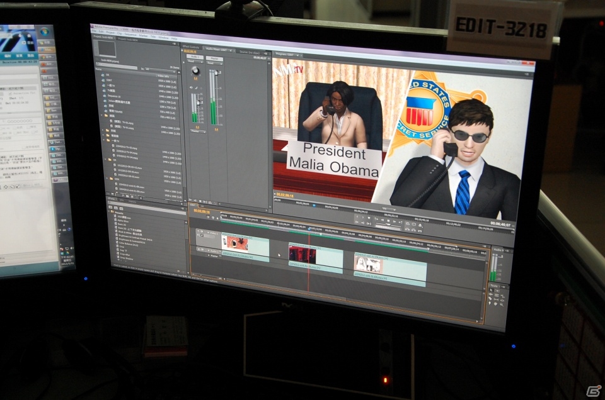Viewport: 605px width, 400px height.
Task: Click the Effects panel search field
Action: coord(147,208)
